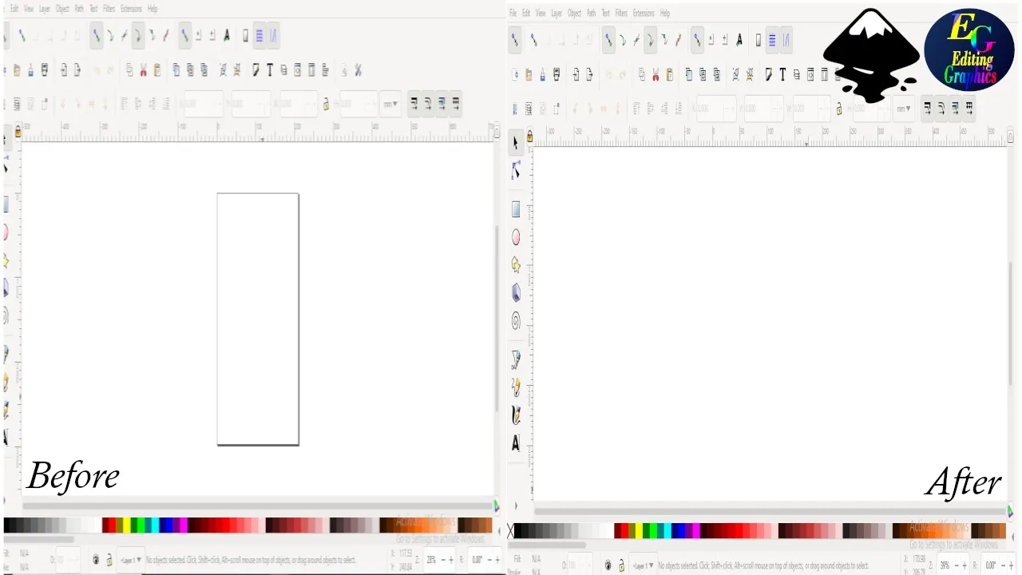
Task: Click Import icon in After window
Action: (576, 75)
